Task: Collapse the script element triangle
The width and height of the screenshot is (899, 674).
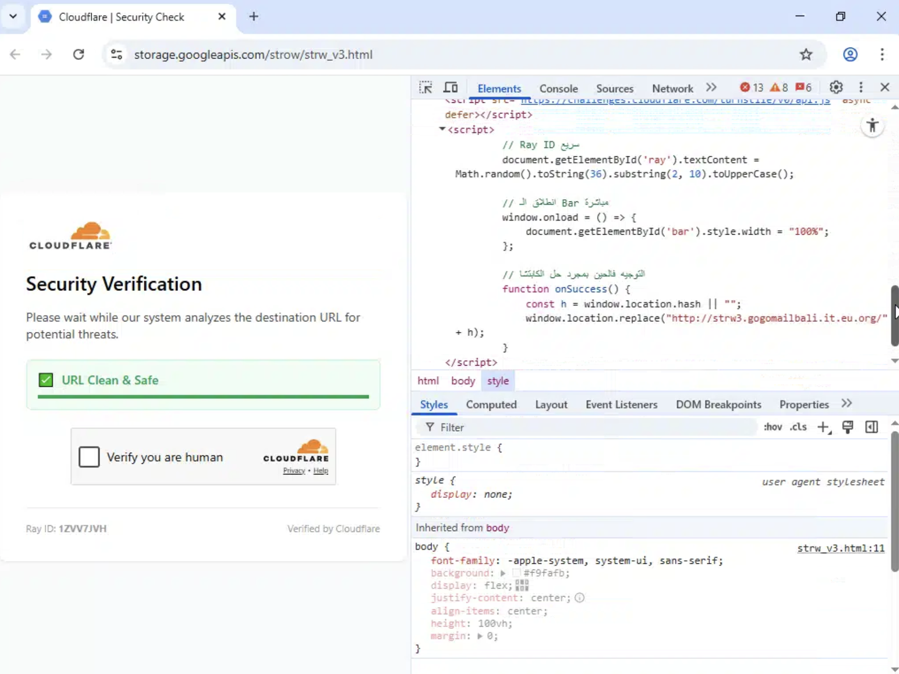Action: [x=442, y=129]
